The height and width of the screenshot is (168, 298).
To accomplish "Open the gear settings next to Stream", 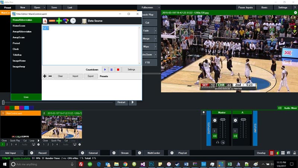I will 114,153.
